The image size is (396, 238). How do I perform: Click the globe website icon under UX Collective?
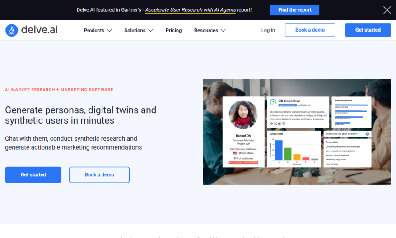coord(271,124)
